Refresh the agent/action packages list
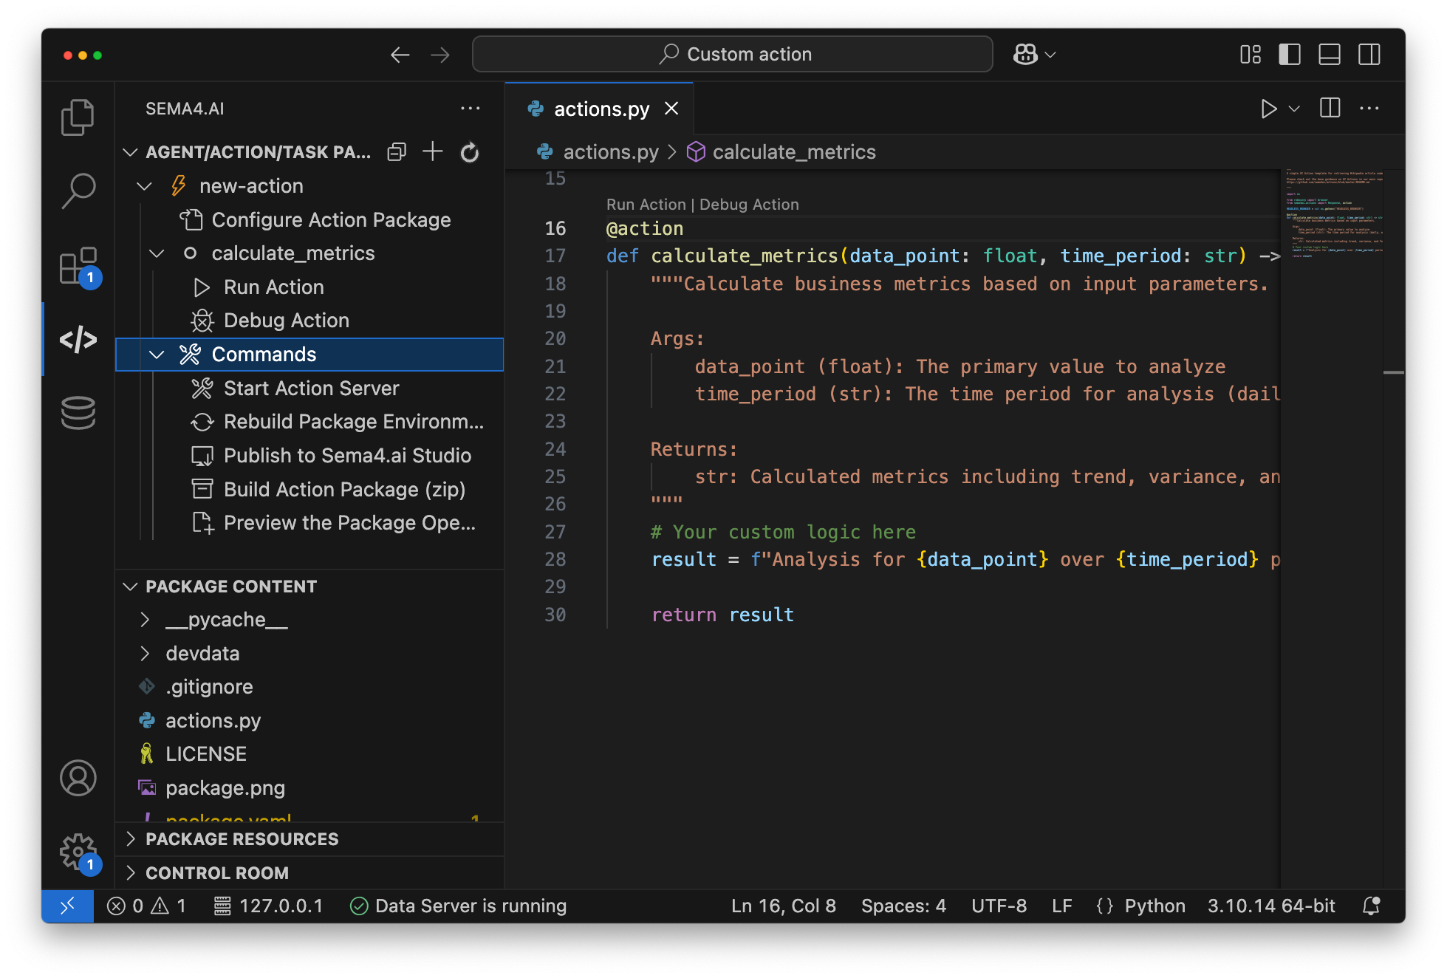1447x978 pixels. click(470, 152)
